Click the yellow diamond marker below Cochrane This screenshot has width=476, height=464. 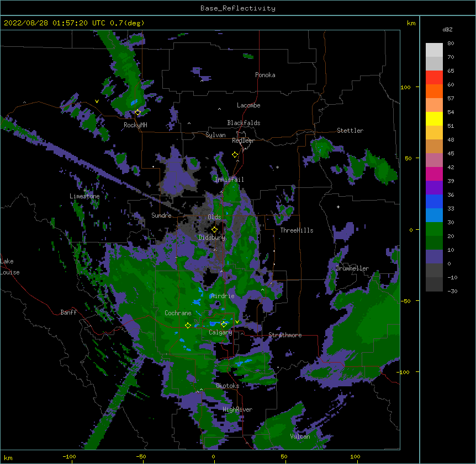(188, 325)
